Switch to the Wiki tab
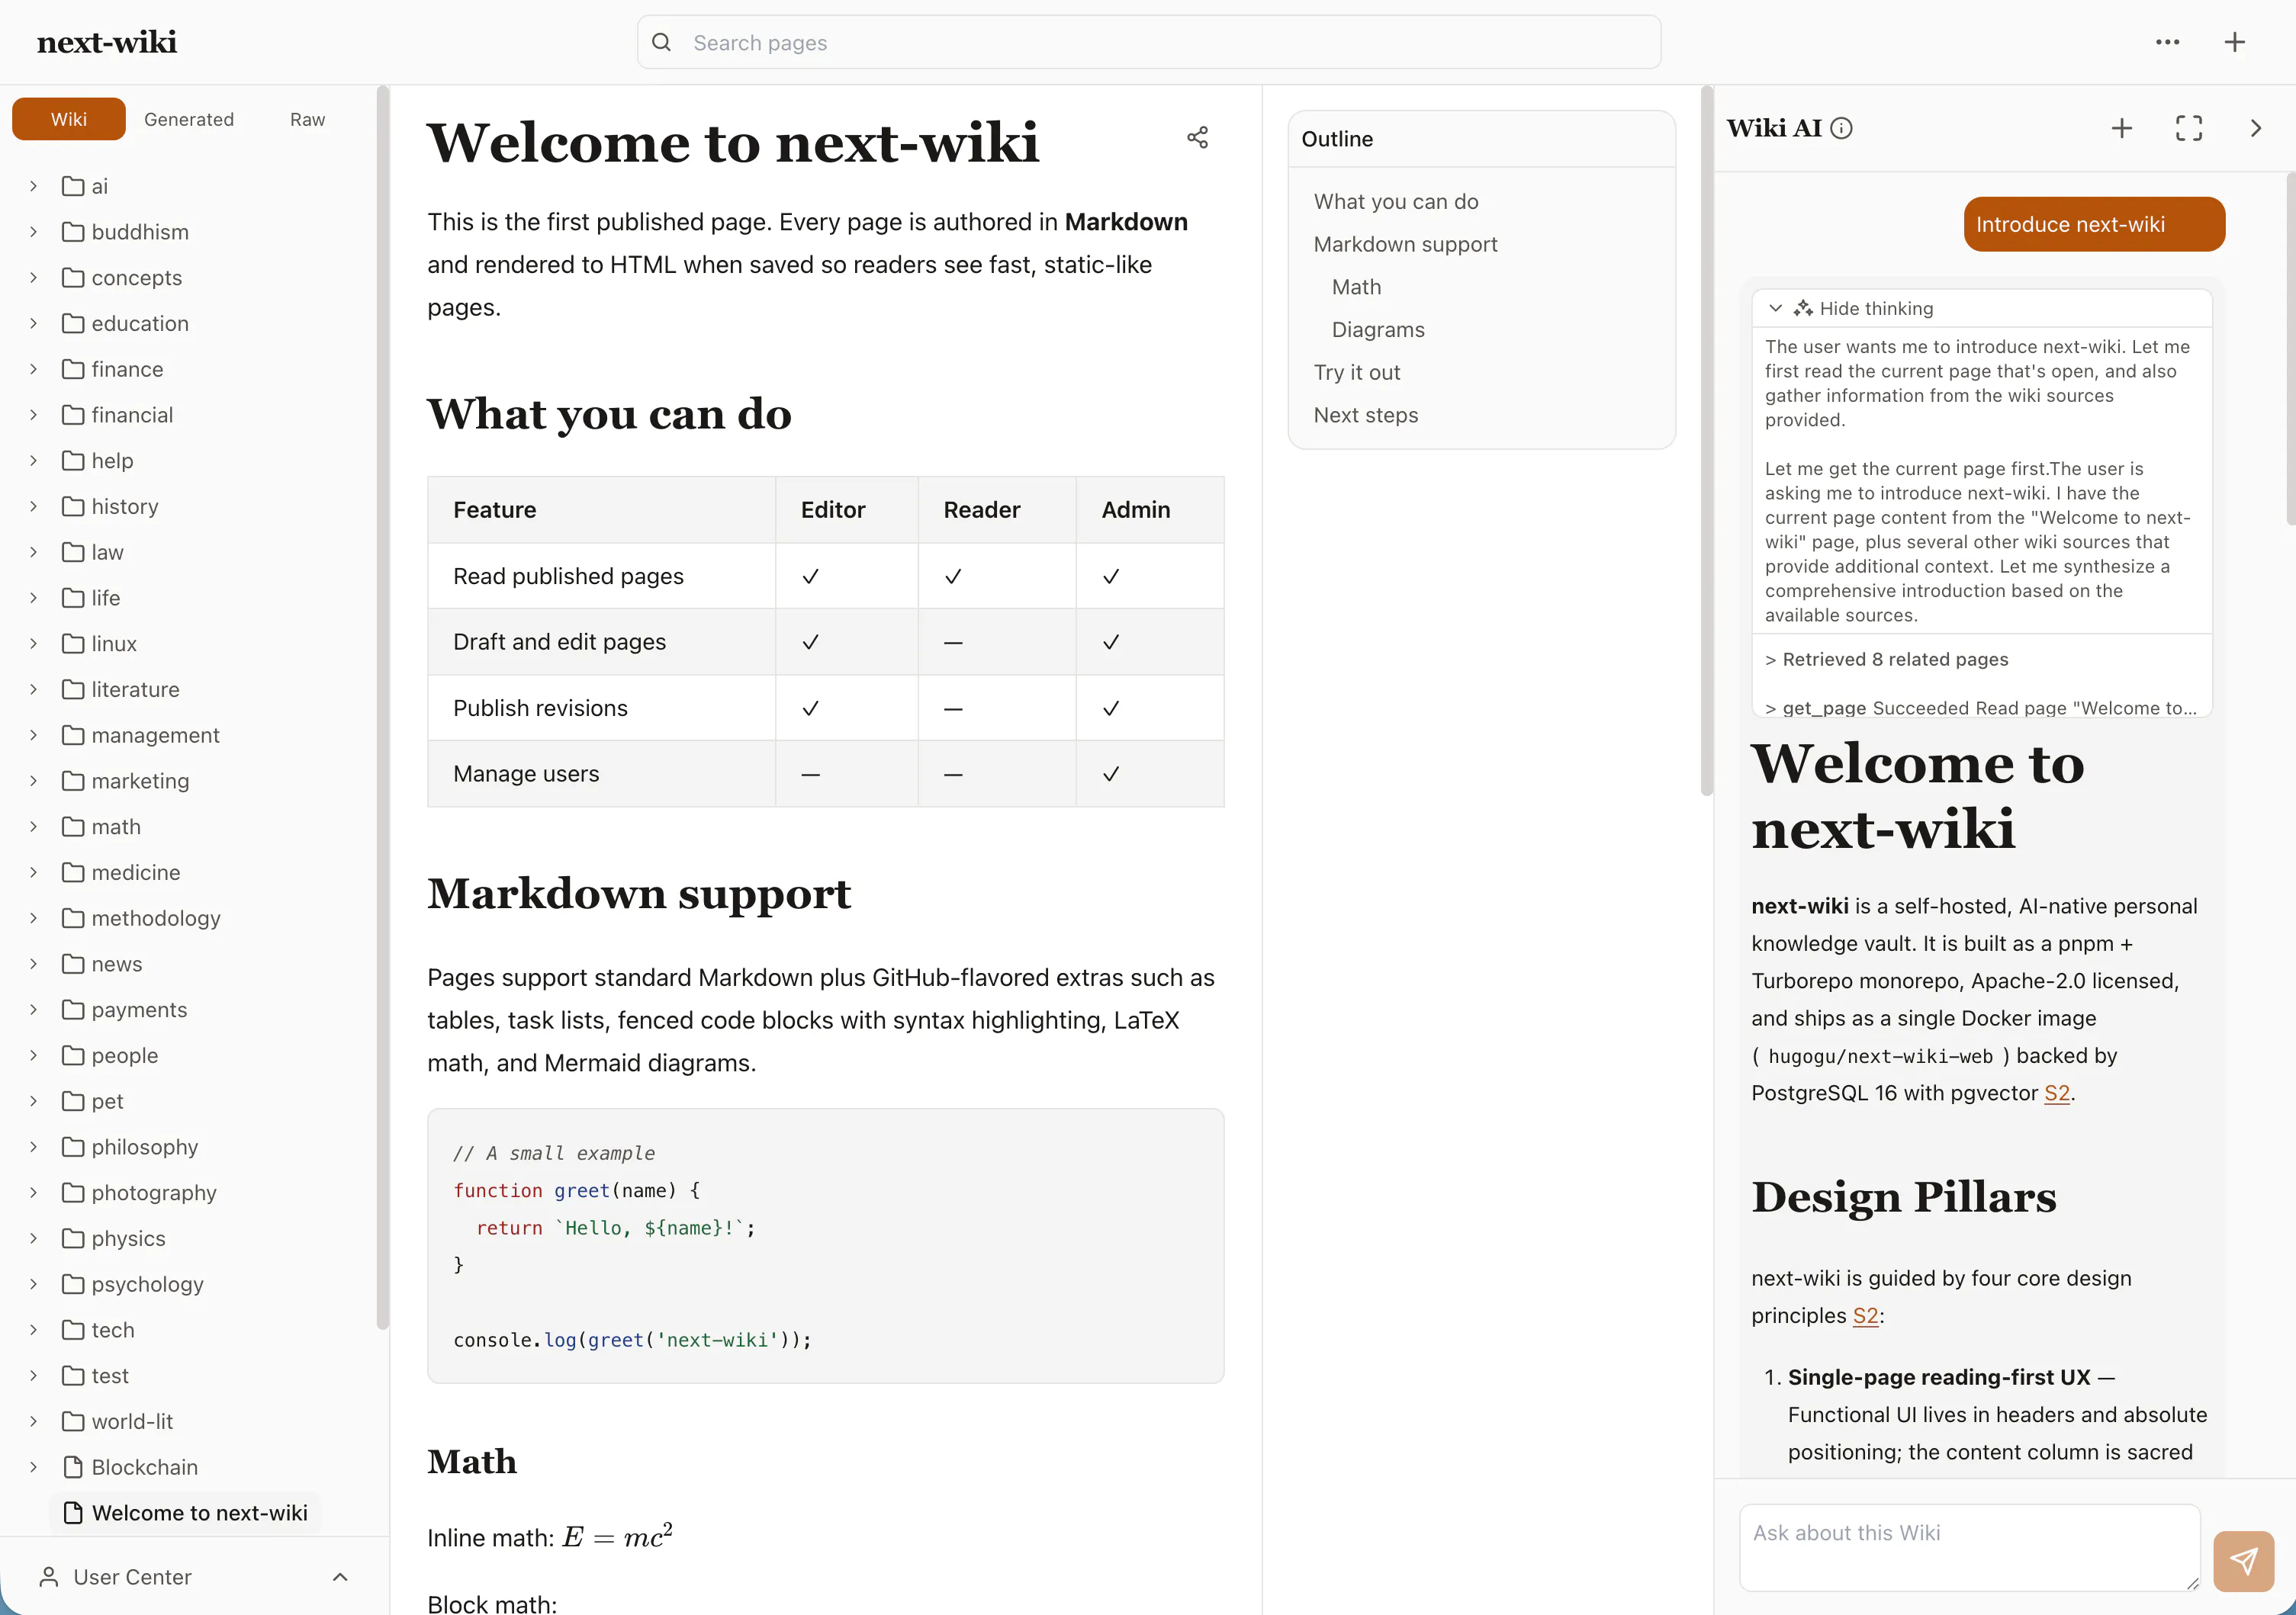The height and width of the screenshot is (1615, 2296). click(69, 119)
